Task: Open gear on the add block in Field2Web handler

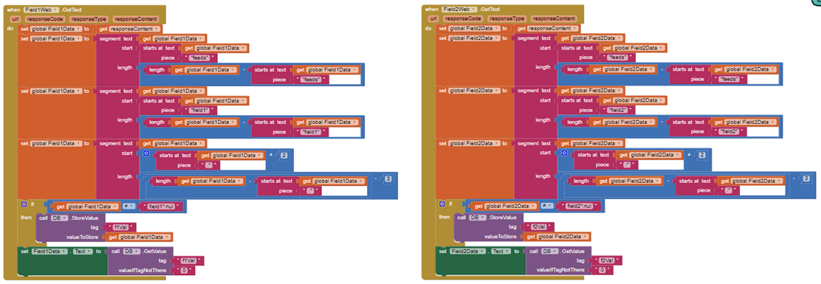Action: tap(565, 154)
